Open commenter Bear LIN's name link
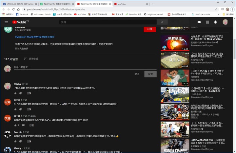The image size is (236, 153). pyautogui.click(x=18, y=132)
